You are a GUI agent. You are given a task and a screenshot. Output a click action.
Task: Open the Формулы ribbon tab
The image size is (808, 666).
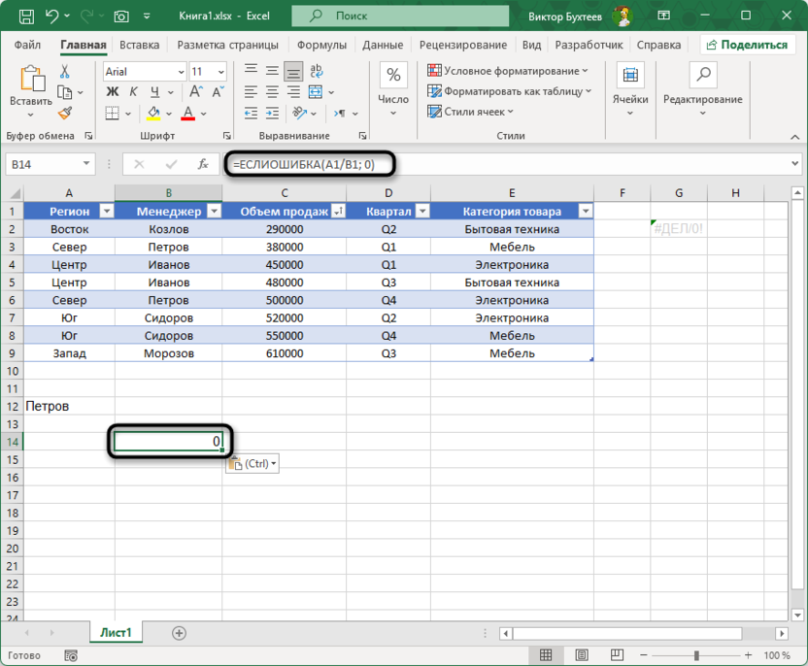click(x=321, y=45)
